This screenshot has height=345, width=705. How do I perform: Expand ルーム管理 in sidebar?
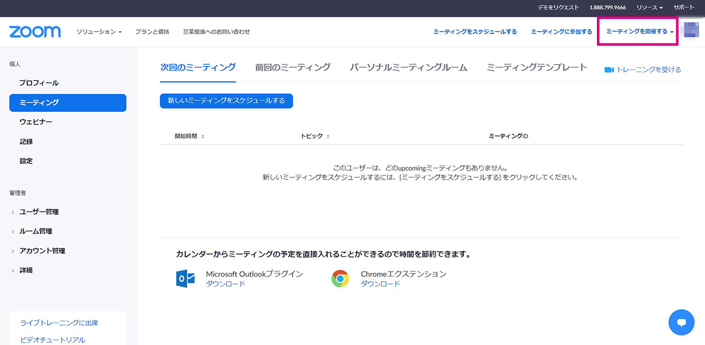coord(32,231)
